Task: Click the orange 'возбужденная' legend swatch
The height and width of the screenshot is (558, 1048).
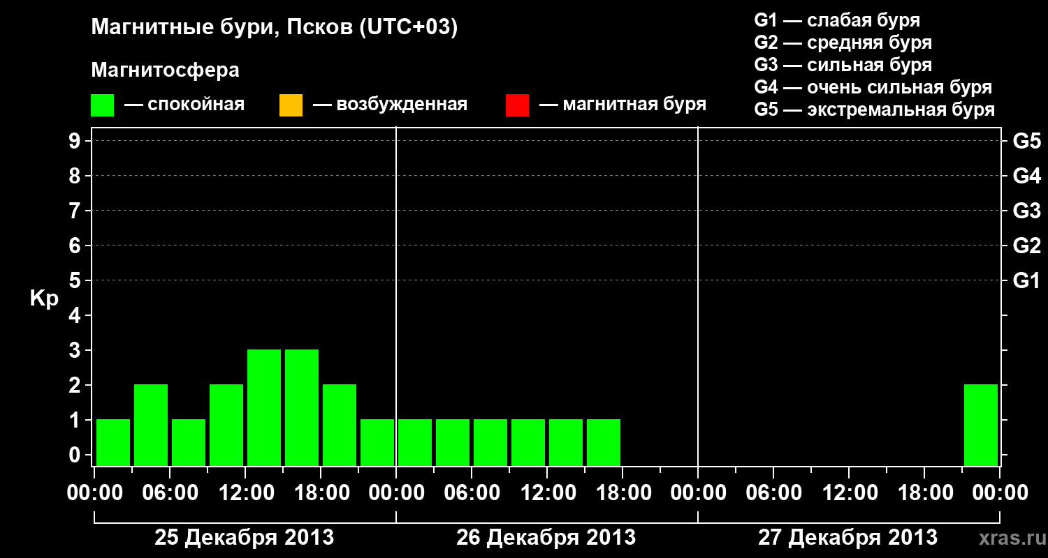Action: [291, 105]
